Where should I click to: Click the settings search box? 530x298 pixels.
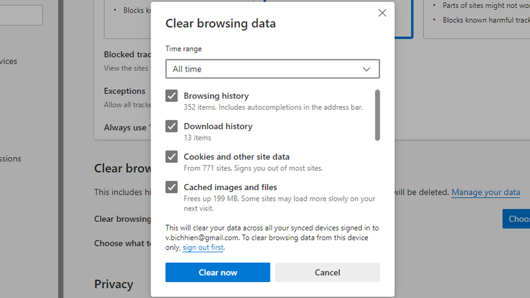pos(21,15)
